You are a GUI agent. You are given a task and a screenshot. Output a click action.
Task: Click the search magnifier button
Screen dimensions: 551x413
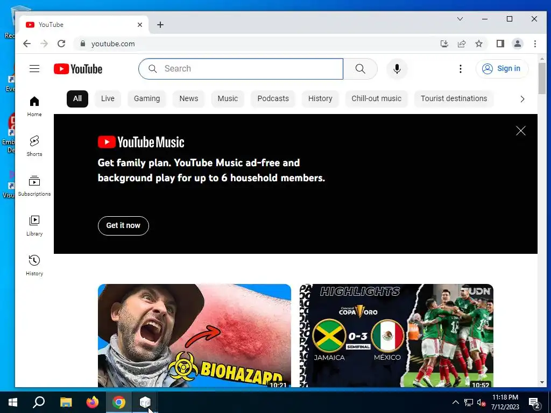click(x=360, y=69)
